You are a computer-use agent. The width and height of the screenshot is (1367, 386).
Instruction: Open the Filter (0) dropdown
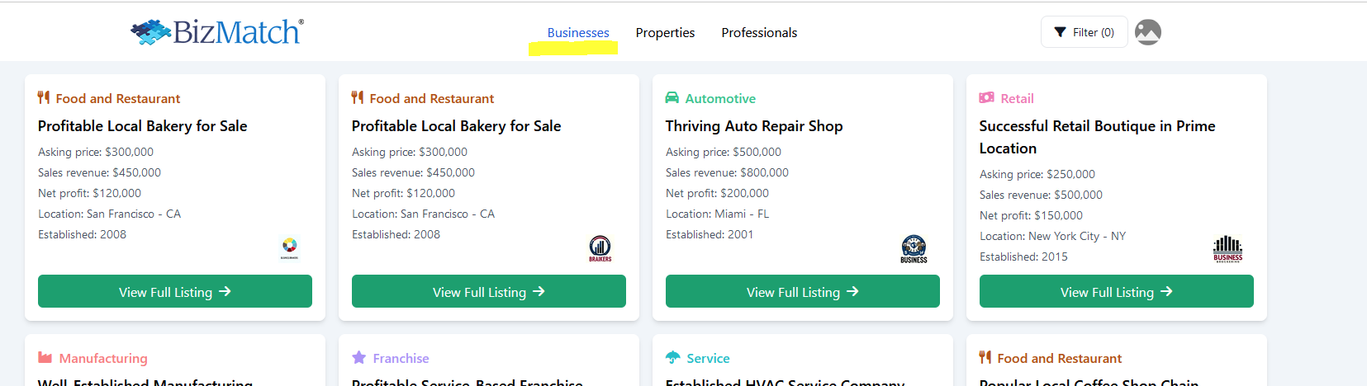[1084, 32]
